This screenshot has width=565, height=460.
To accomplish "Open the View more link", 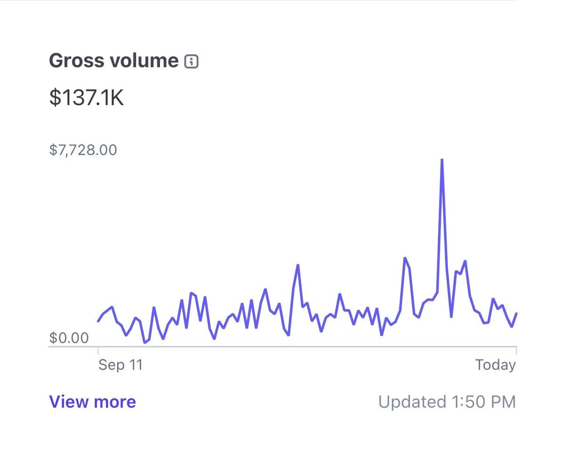I will (x=92, y=402).
